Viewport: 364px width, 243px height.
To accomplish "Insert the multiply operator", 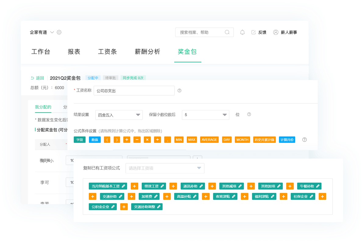I will click(x=147, y=140).
